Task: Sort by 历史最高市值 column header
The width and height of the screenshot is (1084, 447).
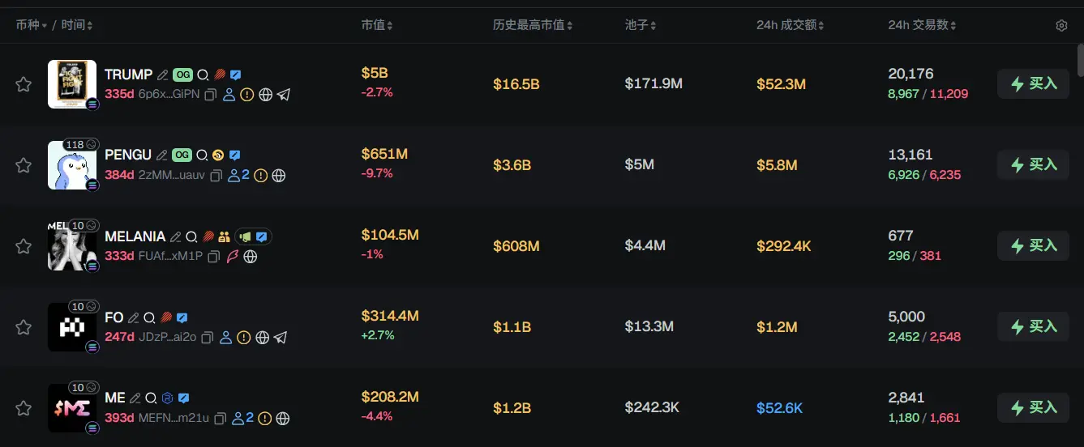Action: [533, 26]
